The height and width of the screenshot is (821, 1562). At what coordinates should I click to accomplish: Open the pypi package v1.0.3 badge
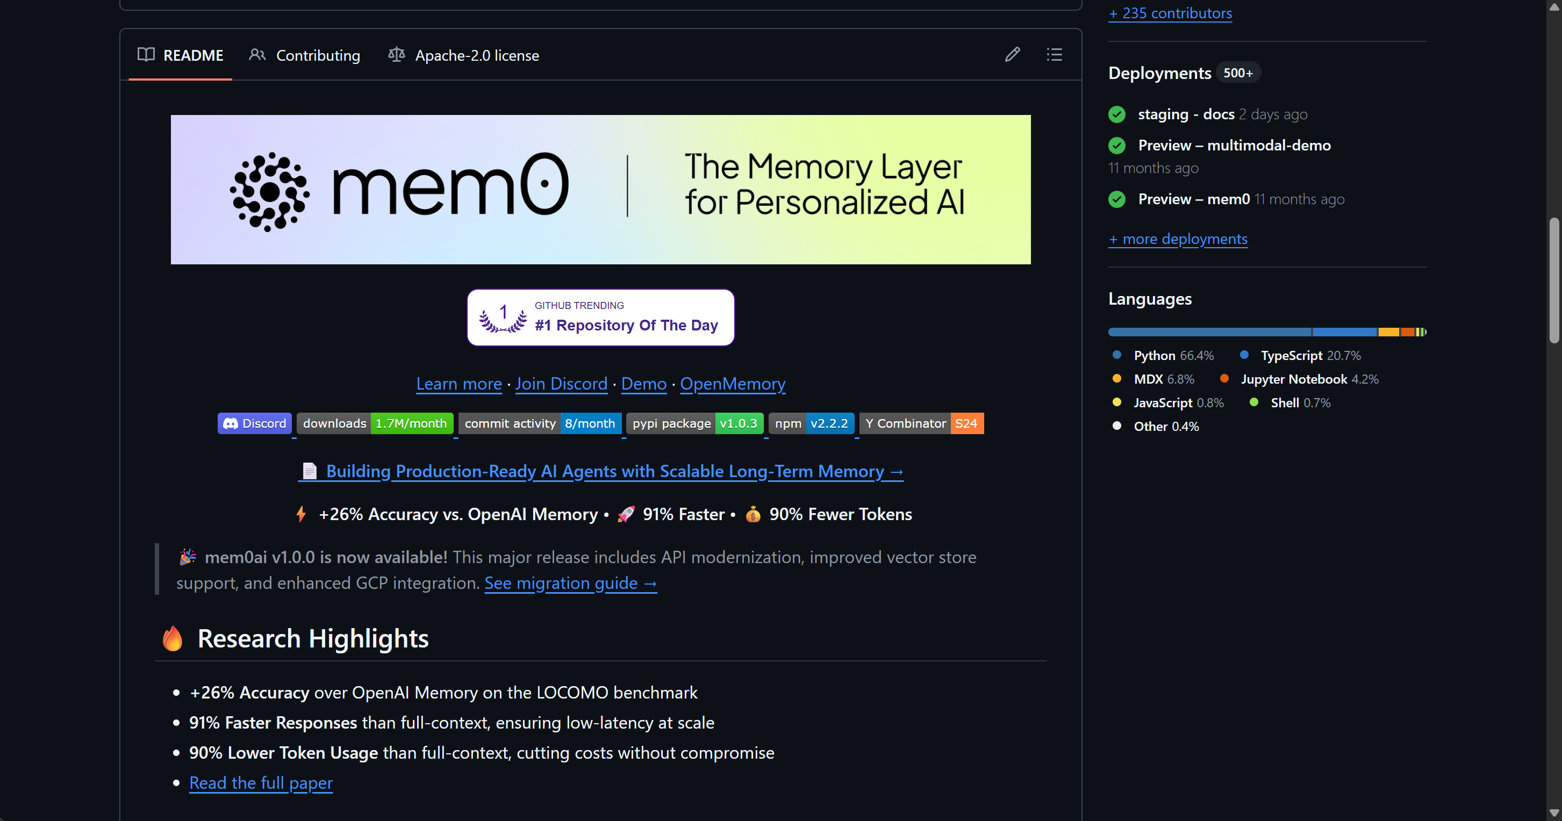(695, 423)
